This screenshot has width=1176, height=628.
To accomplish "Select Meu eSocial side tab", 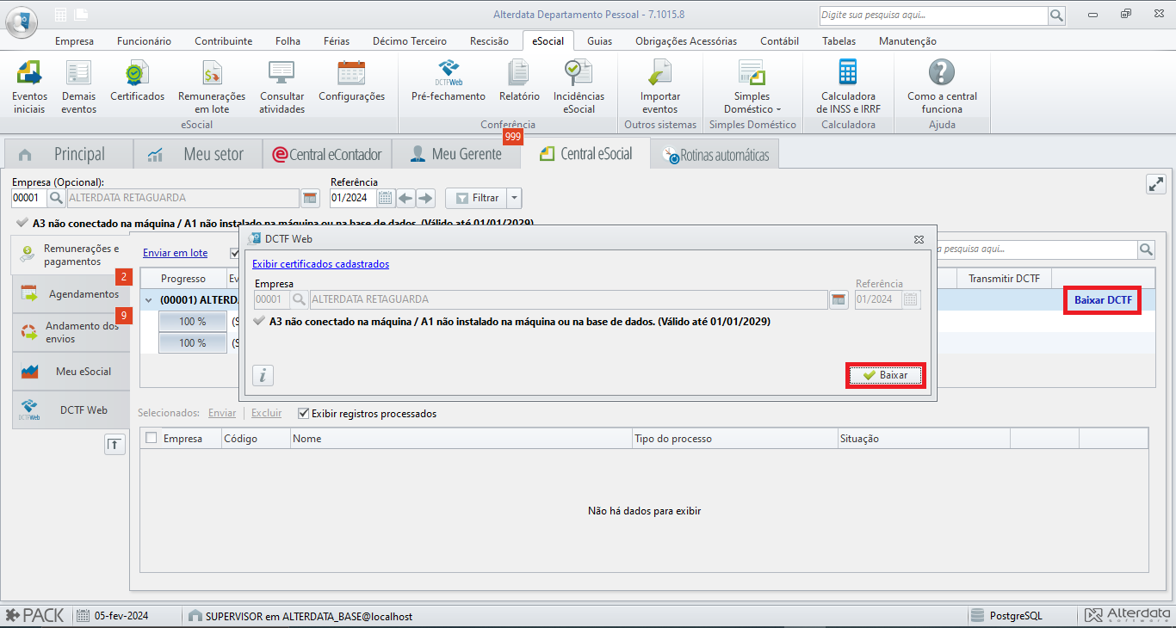I will 71,372.
